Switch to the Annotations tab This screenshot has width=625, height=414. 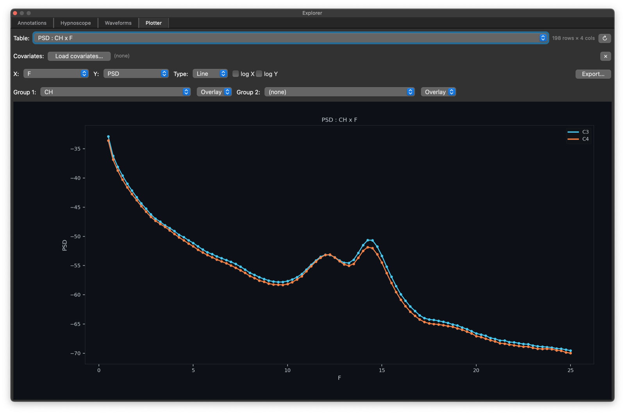[x=32, y=23]
